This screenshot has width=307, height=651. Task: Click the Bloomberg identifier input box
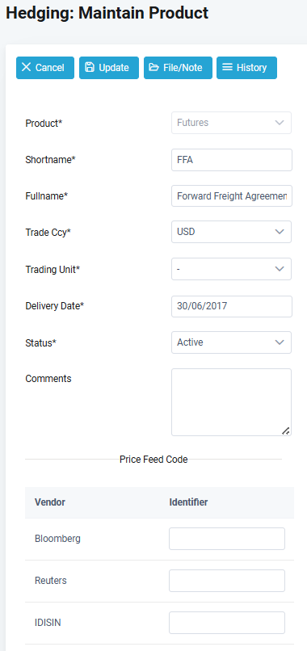click(227, 539)
